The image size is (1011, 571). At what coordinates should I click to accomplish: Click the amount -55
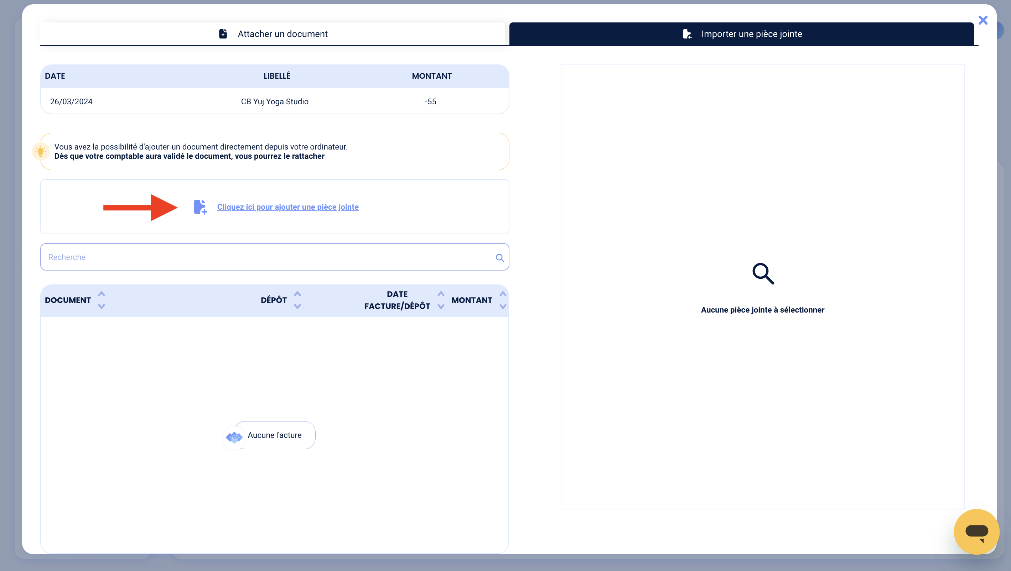coord(431,101)
